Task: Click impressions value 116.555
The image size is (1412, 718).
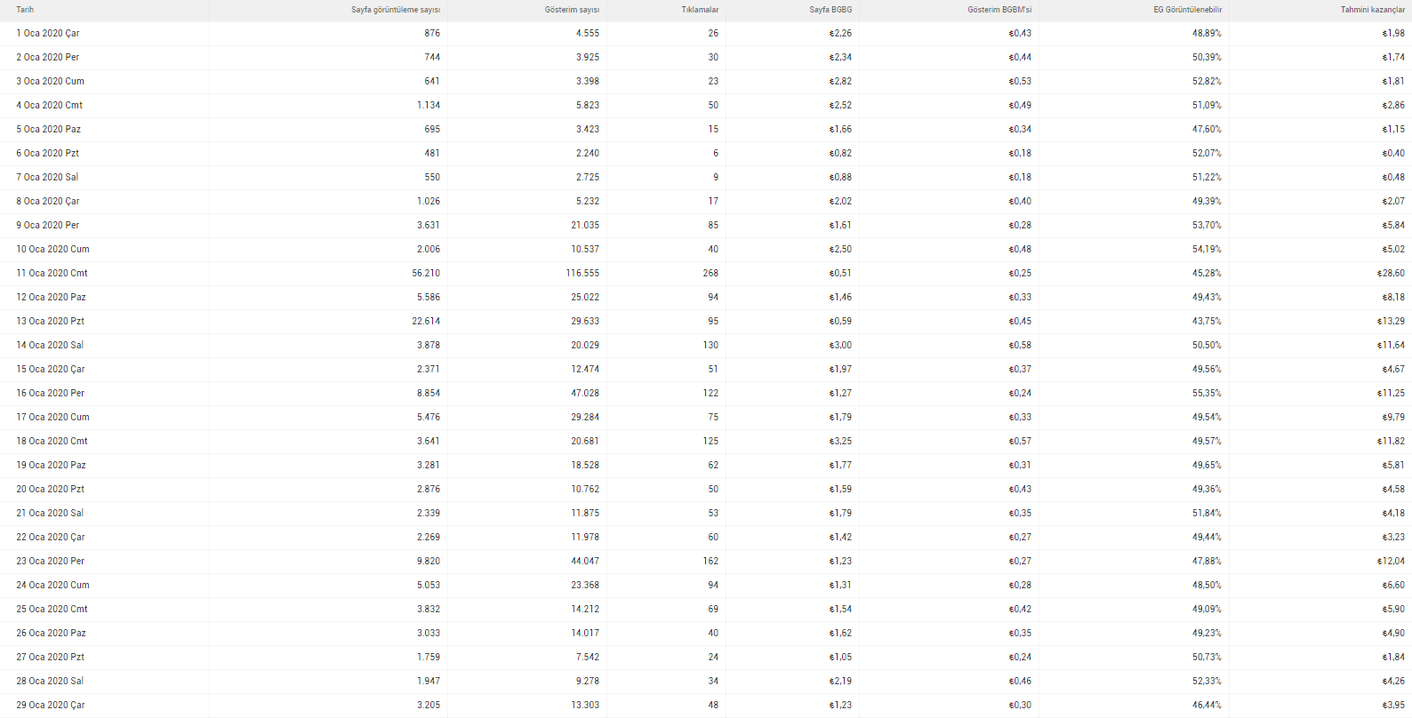Action: [582, 273]
